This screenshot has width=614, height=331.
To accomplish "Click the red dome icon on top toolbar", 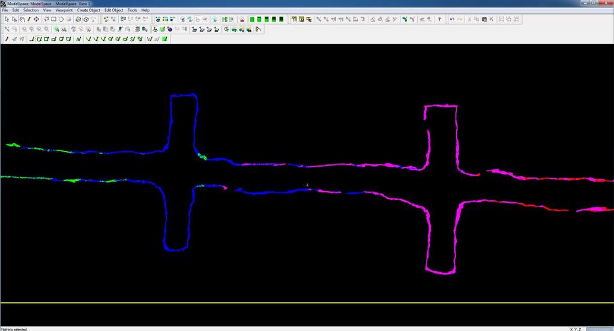I will pos(242,19).
